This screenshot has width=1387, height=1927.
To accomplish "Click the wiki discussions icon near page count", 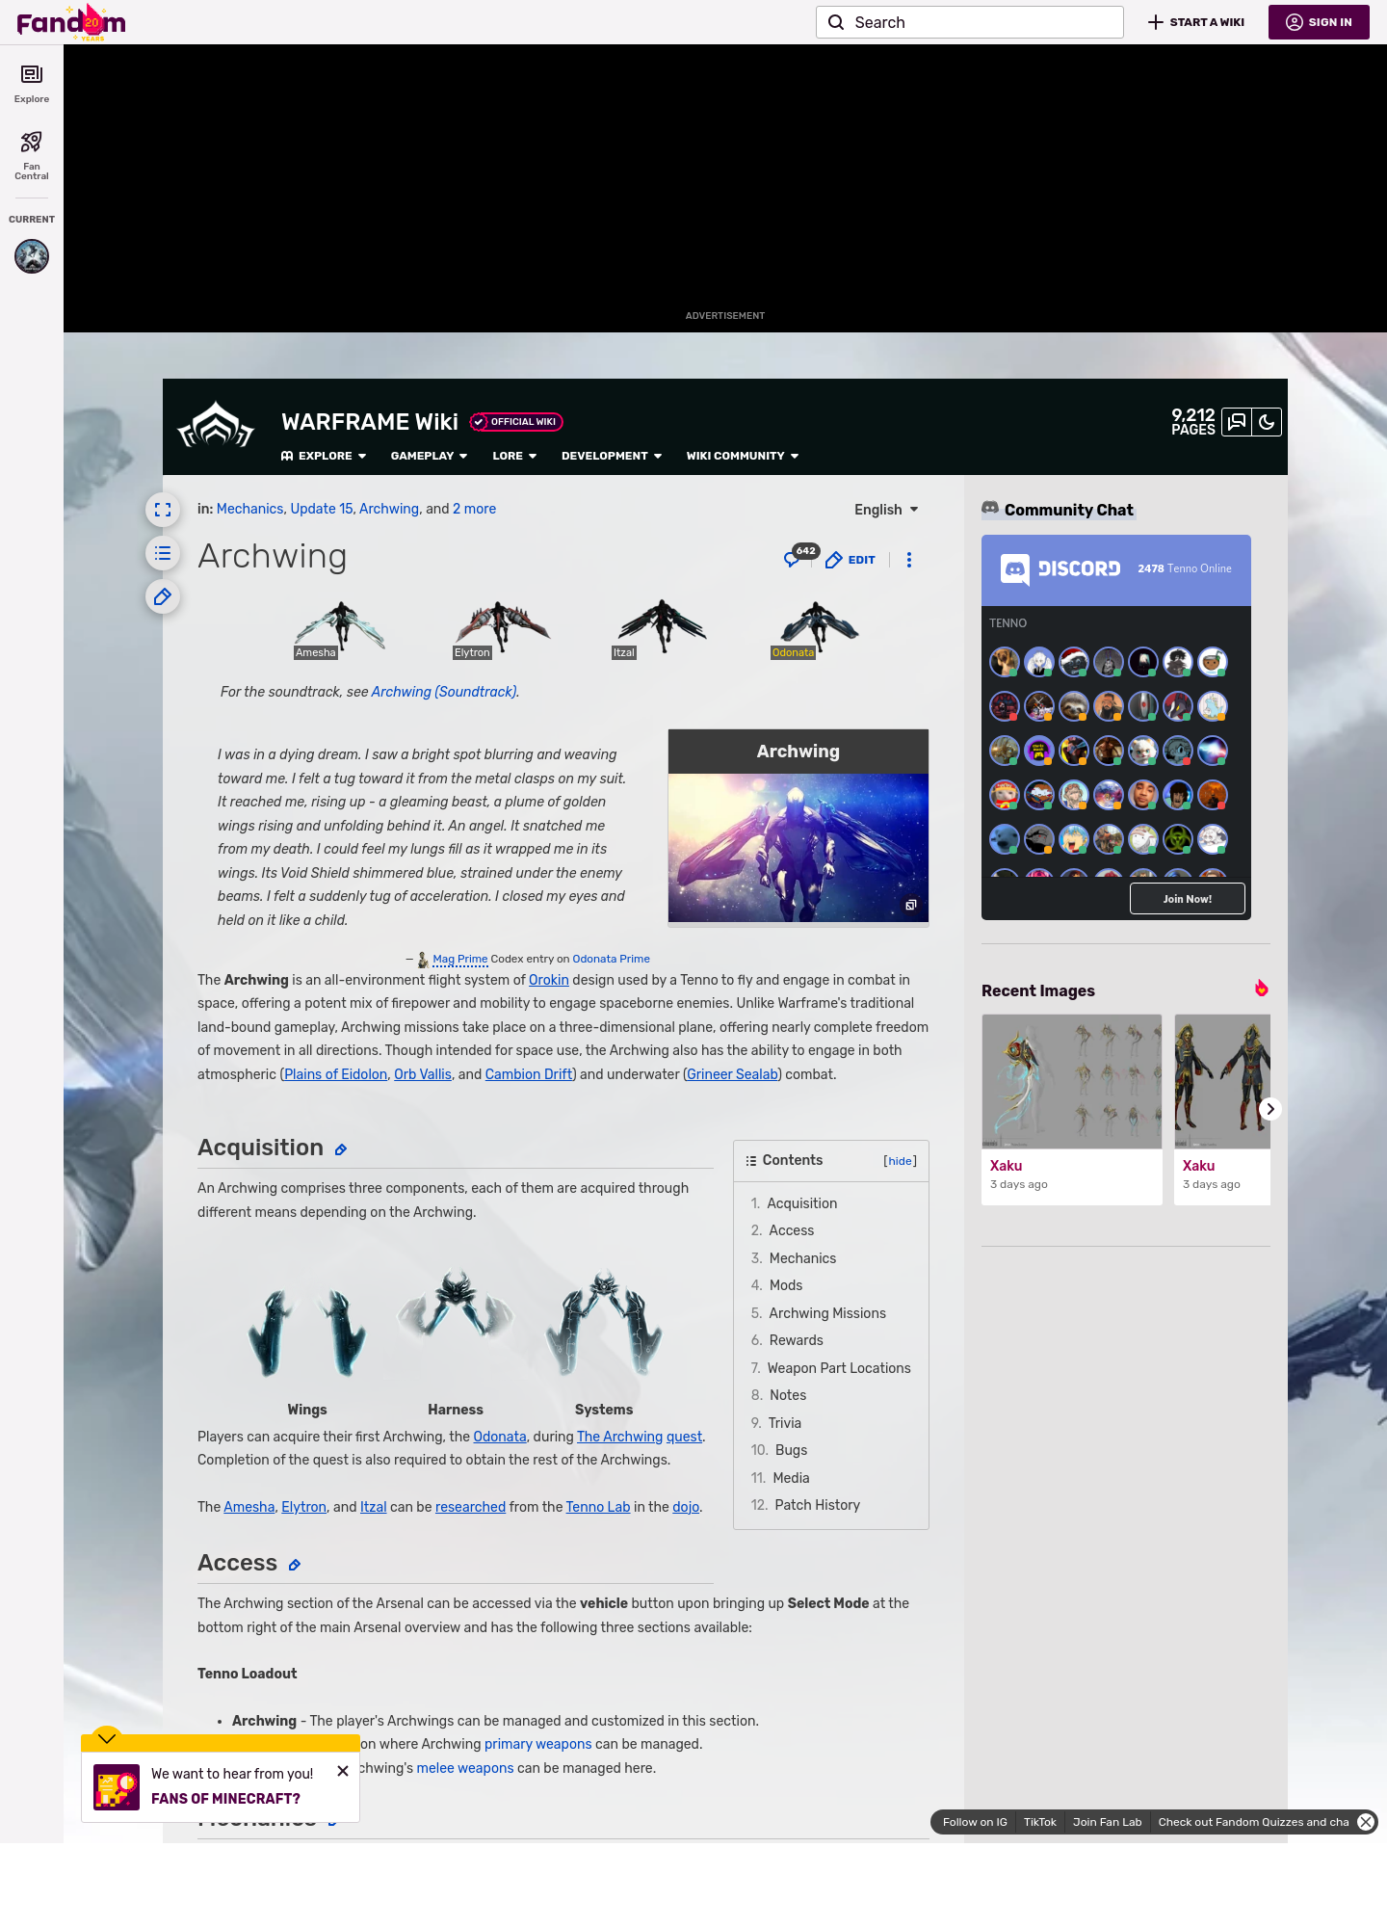I will tap(1237, 422).
